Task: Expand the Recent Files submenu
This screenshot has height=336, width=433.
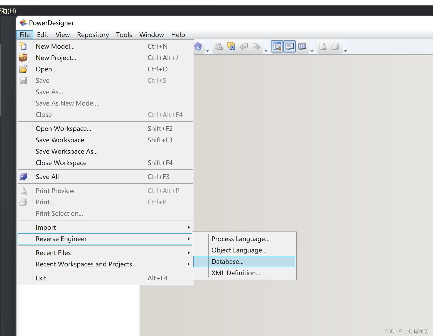Action: pyautogui.click(x=188, y=253)
